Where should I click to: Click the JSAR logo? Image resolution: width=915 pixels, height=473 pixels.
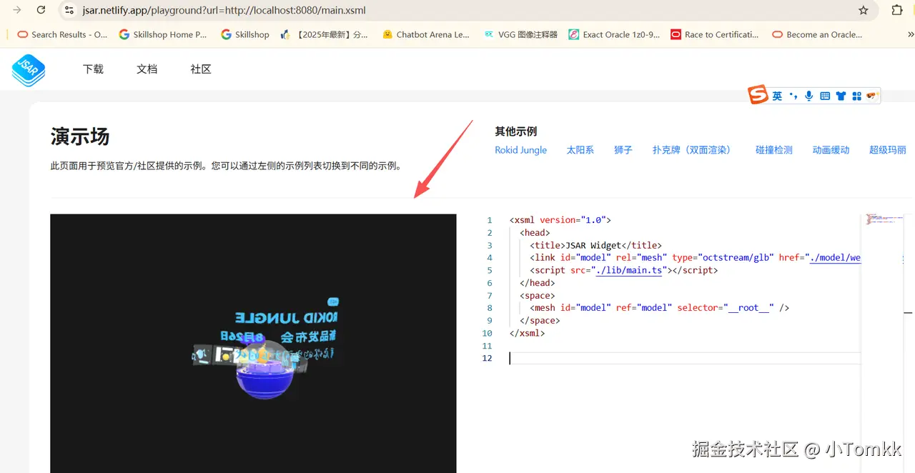(x=28, y=70)
